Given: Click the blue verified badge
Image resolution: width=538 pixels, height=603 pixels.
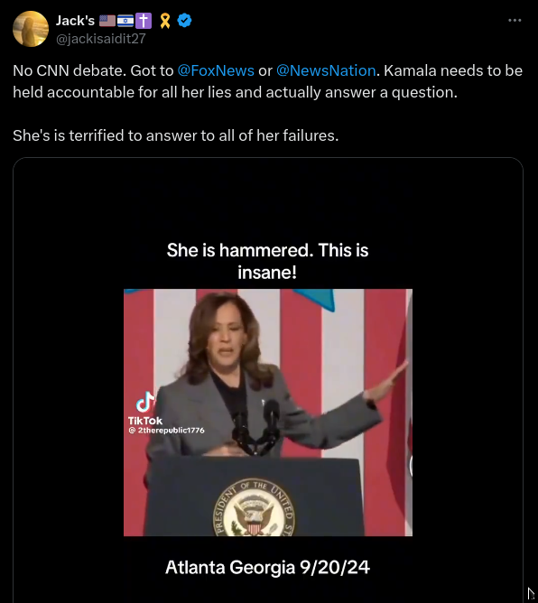Looking at the screenshot, I should pyautogui.click(x=184, y=21).
